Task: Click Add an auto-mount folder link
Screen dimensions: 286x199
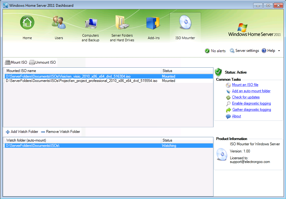Action: point(251,91)
